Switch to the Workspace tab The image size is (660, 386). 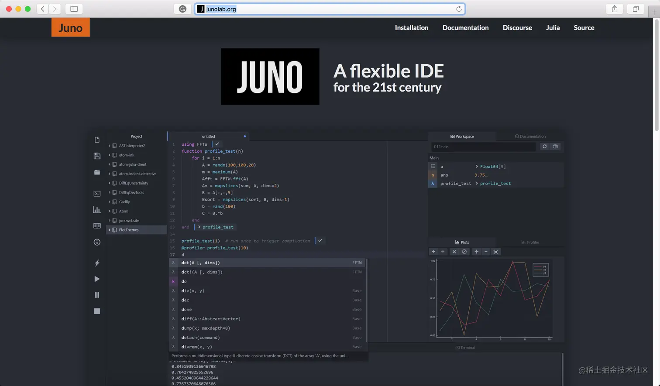coord(462,136)
